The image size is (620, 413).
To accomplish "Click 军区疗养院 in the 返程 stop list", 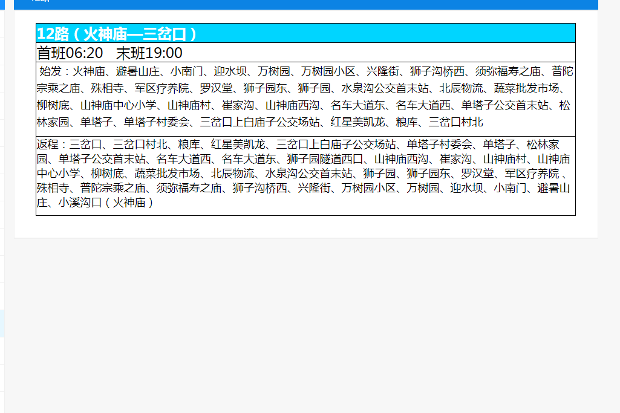I will (532, 173).
